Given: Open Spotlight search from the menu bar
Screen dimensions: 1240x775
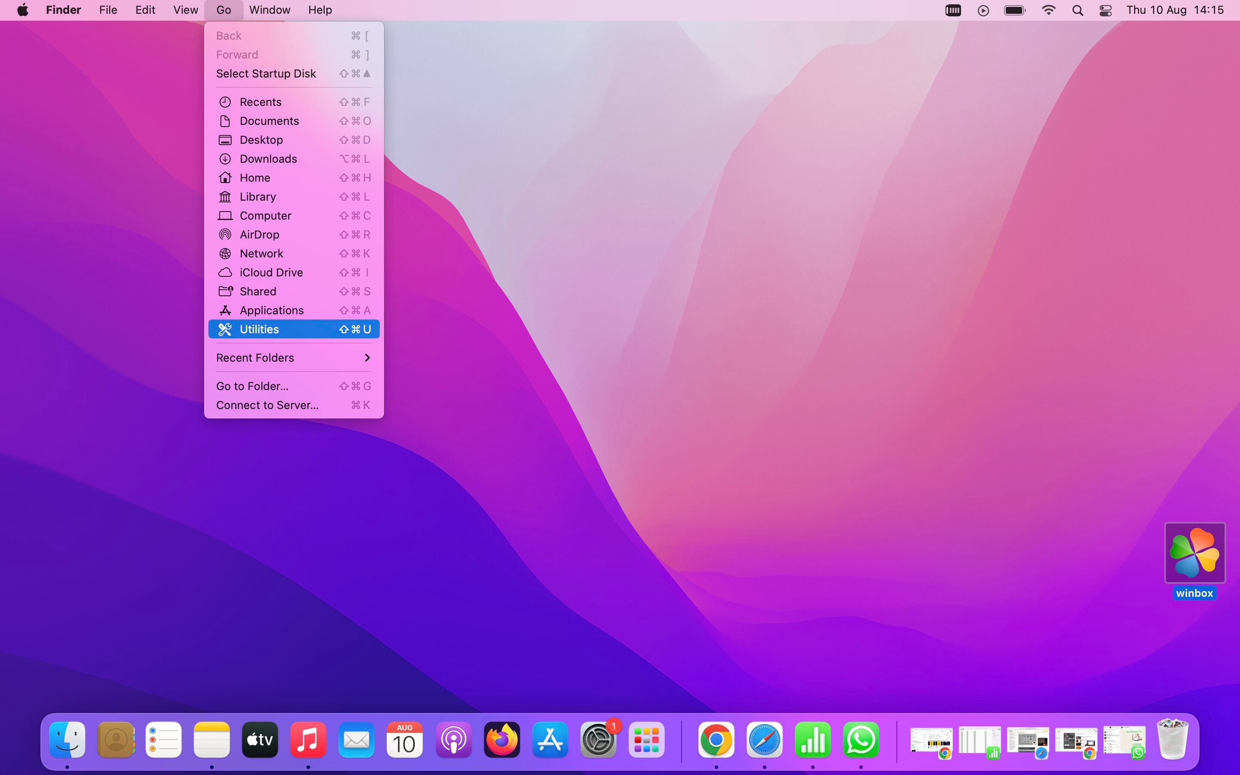Looking at the screenshot, I should [1077, 10].
